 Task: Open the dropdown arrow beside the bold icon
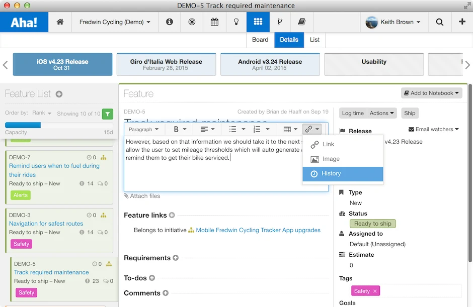pos(185,129)
